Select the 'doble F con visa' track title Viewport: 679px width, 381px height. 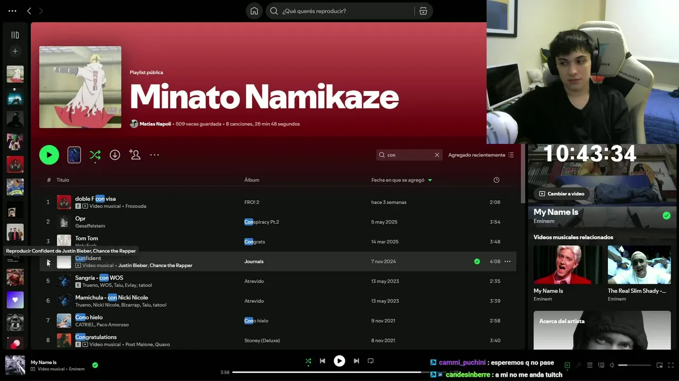(95, 199)
